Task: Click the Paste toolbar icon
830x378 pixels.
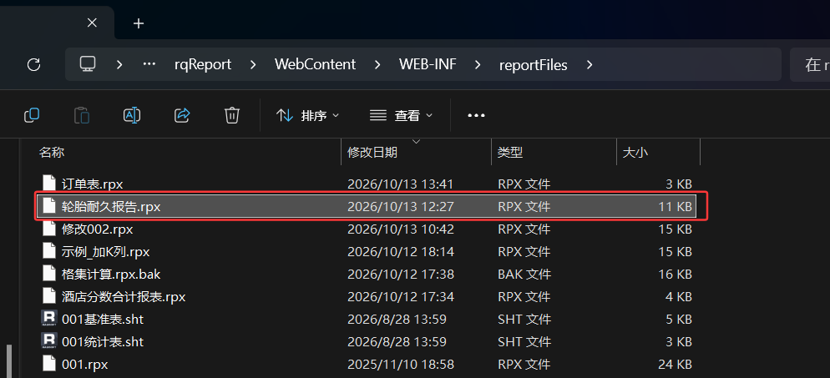Action: [82, 114]
